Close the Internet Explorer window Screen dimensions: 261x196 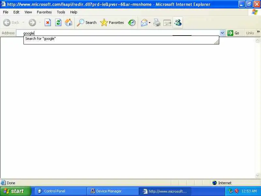(257, 4)
